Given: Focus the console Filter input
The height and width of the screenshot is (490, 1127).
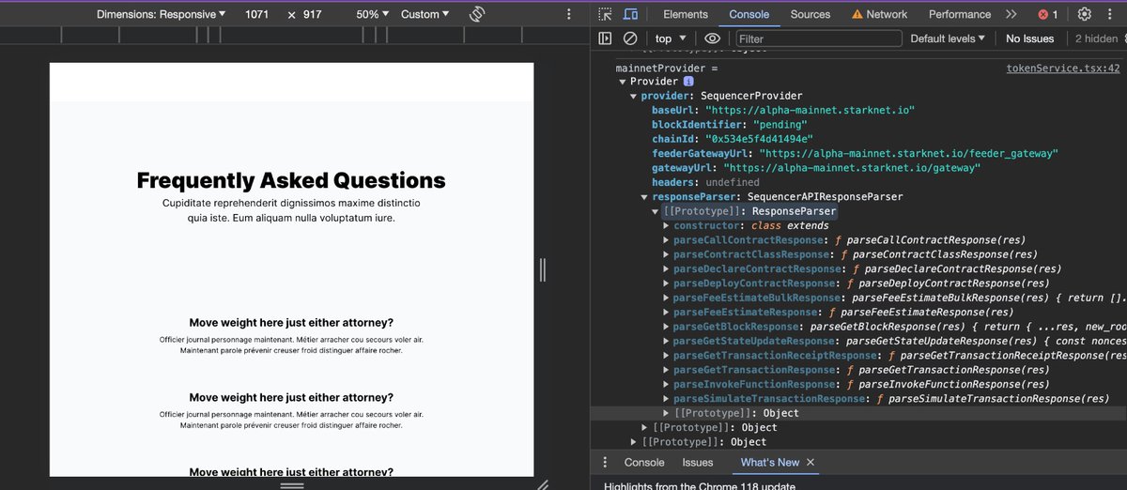Looking at the screenshot, I should [x=818, y=38].
